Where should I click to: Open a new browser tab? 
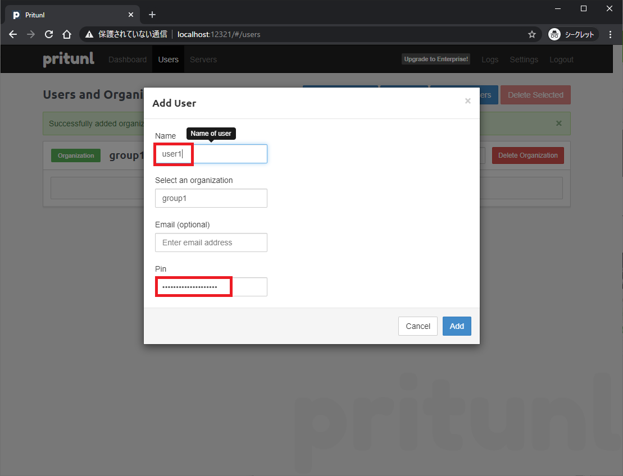point(152,15)
